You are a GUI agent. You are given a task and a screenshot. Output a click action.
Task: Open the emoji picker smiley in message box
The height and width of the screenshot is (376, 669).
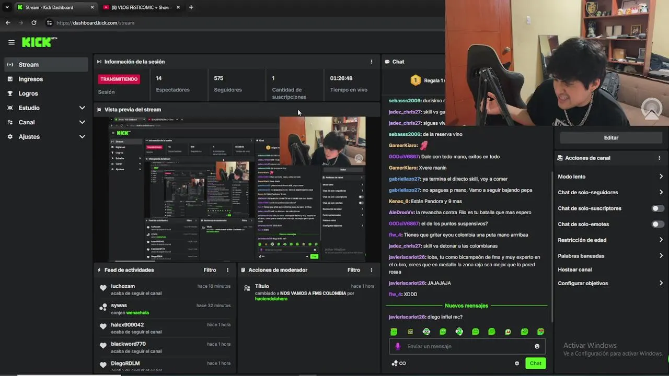(537, 346)
